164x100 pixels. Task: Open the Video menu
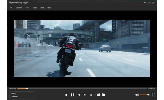[35, 8]
